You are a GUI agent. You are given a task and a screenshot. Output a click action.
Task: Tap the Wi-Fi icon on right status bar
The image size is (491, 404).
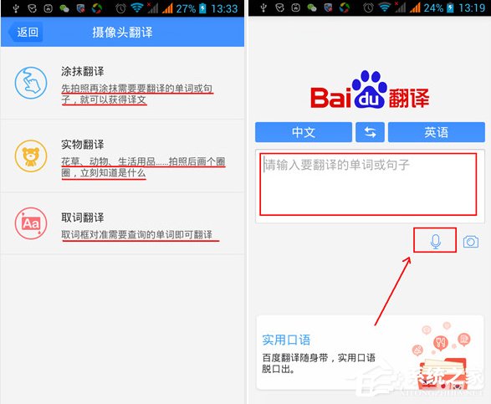(385, 8)
